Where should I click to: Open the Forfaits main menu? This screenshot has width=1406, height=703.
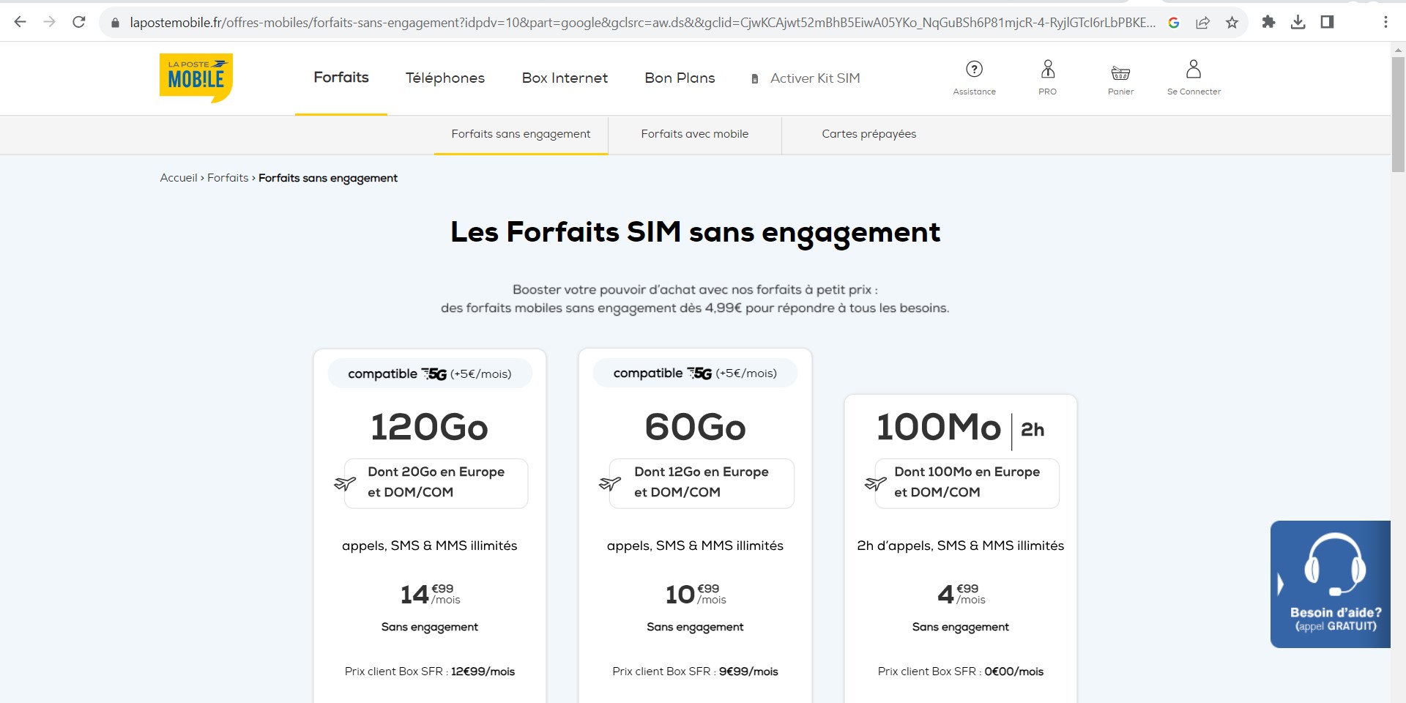coord(341,78)
